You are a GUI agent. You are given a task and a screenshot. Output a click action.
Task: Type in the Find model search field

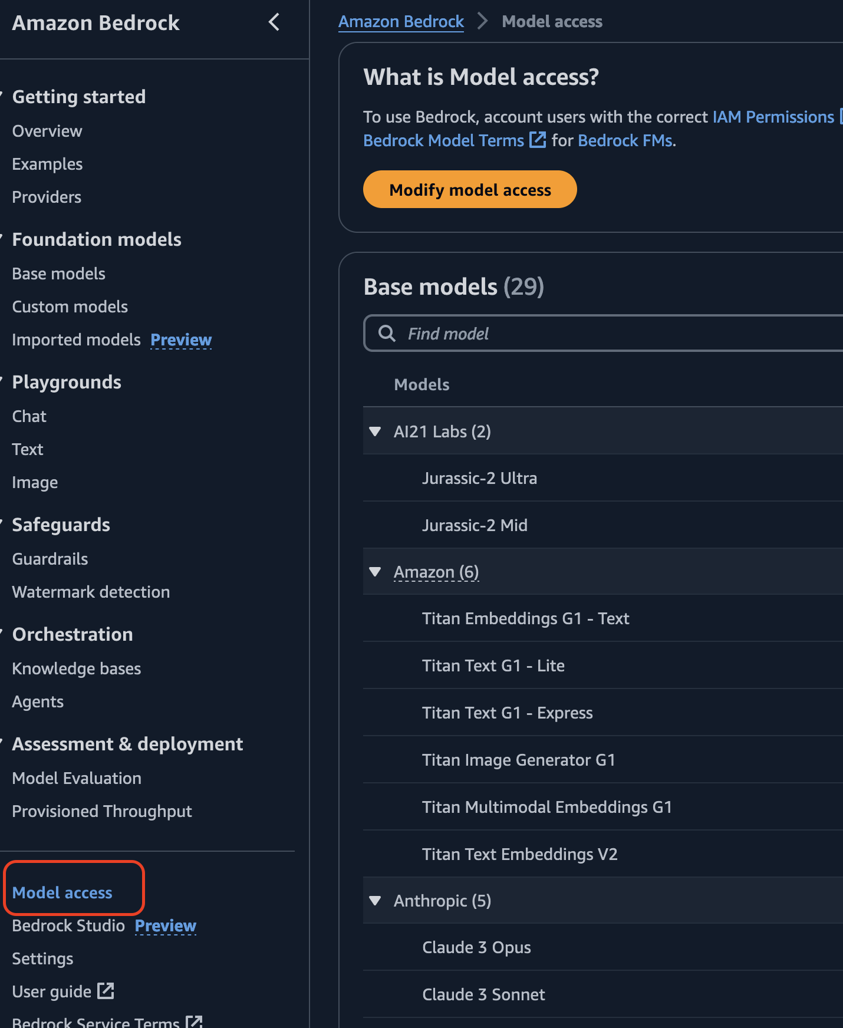pyautogui.click(x=619, y=334)
